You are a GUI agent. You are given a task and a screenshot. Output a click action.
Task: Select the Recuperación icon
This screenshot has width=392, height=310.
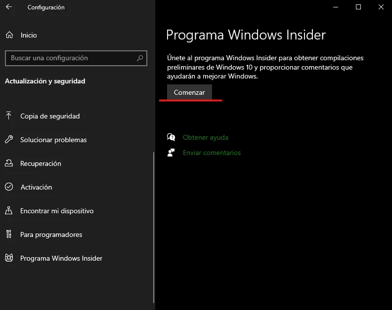(x=9, y=163)
